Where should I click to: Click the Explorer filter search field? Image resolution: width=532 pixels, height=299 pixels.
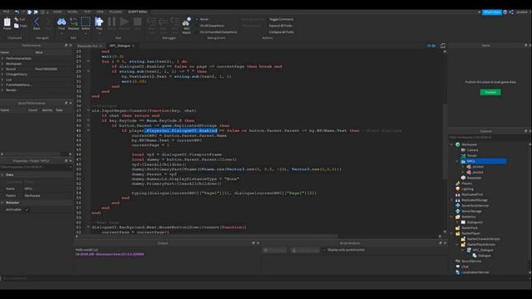click(489, 137)
